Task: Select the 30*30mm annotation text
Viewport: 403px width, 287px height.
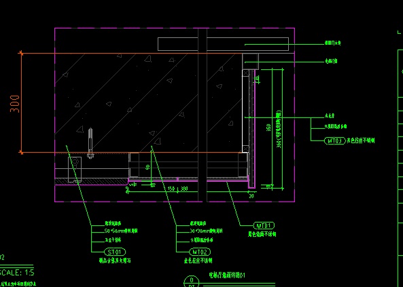Action: point(206,231)
